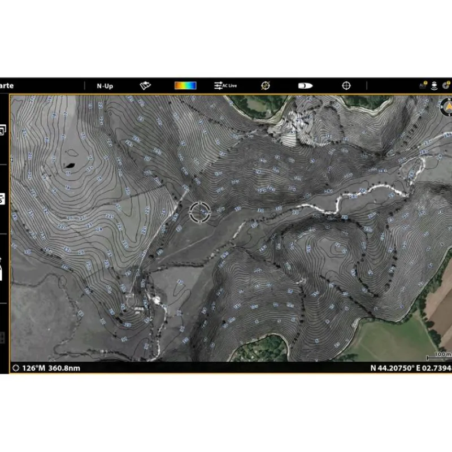Screen dimensions: 452x452
Task: Click the 100 m scale bar
Action: tap(440, 356)
